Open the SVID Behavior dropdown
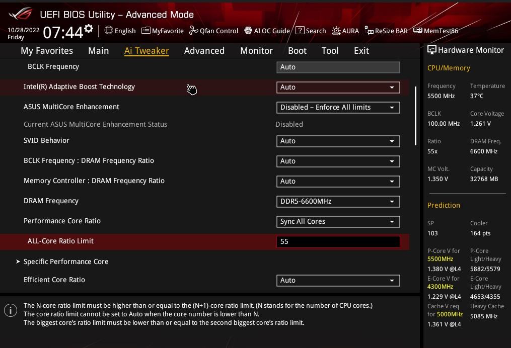Image resolution: width=511 pixels, height=348 pixels. (x=338, y=141)
